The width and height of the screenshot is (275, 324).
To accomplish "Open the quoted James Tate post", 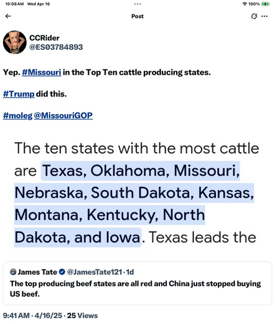I will pos(137,283).
